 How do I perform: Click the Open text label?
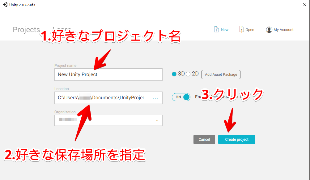[x=250, y=30]
